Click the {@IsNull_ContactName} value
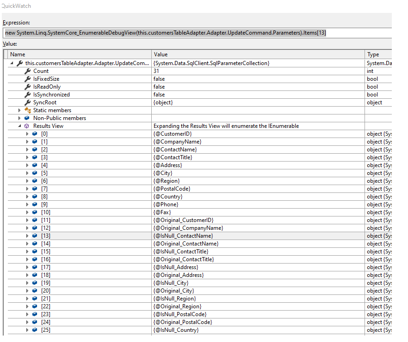The width and height of the screenshot is (408, 342). tap(183, 236)
